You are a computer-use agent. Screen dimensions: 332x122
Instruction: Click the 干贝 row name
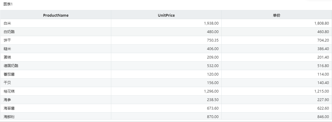[7, 83]
